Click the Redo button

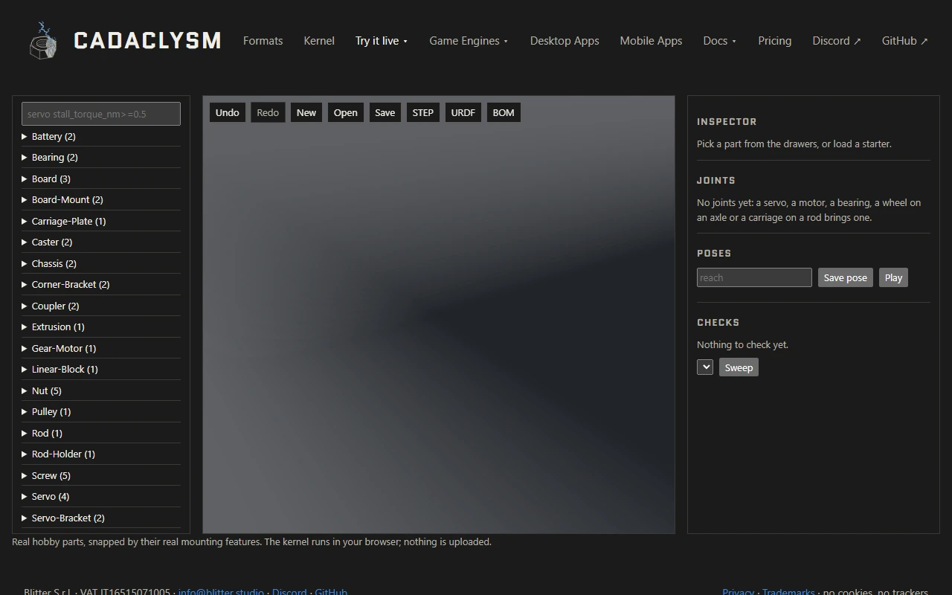coord(268,113)
